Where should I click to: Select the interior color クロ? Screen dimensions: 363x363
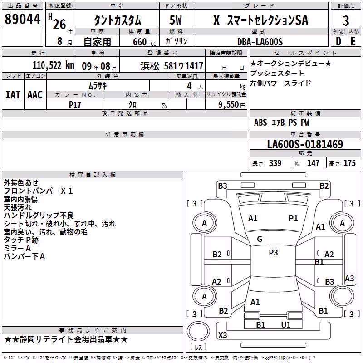click(x=132, y=104)
